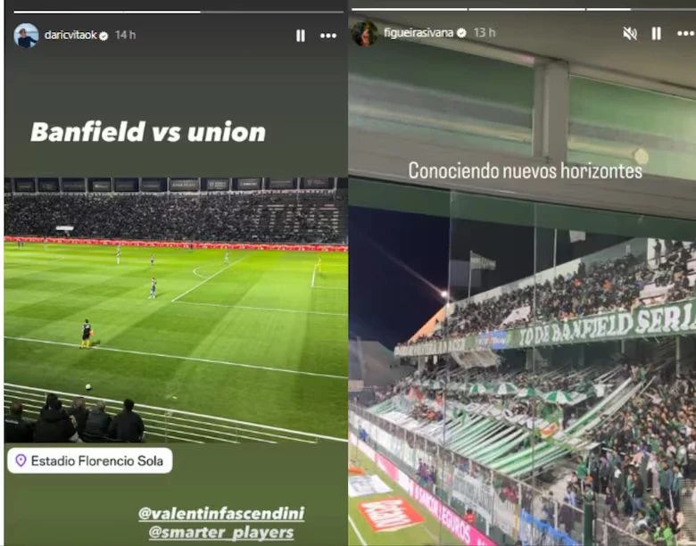696x546 pixels.
Task: Select the daricvitaok story progress bar
Action: (x=178, y=12)
